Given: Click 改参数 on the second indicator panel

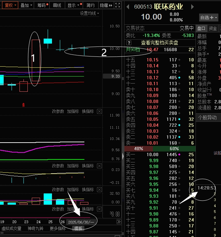Looking at the screenshot, I should point(58,166).
